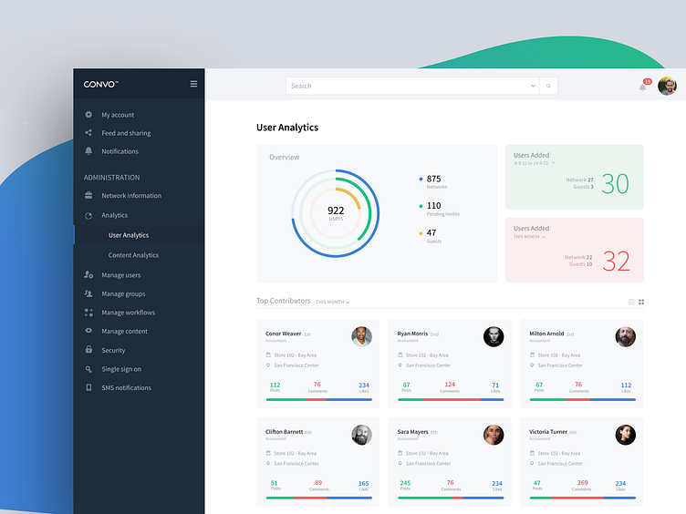Click Clifton Barnett's avatar photo

(x=362, y=435)
